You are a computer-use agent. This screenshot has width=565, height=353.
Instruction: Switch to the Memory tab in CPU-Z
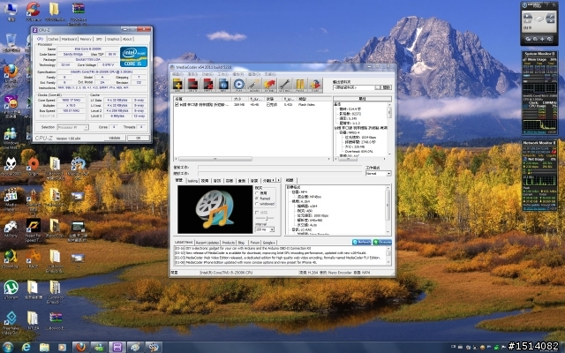[86, 39]
